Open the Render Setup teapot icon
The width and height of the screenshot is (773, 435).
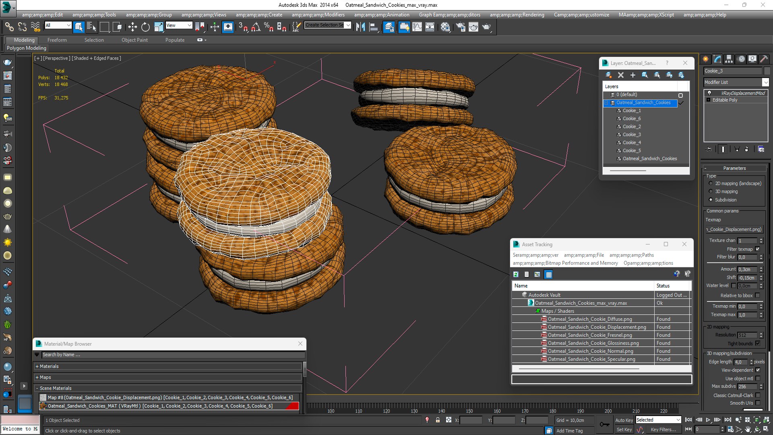pyautogui.click(x=460, y=27)
